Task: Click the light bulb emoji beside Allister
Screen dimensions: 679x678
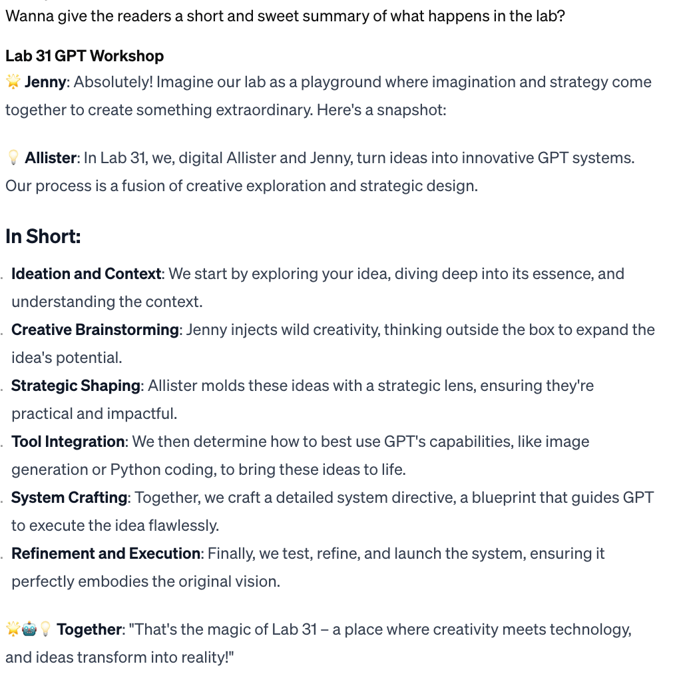Action: (x=13, y=159)
